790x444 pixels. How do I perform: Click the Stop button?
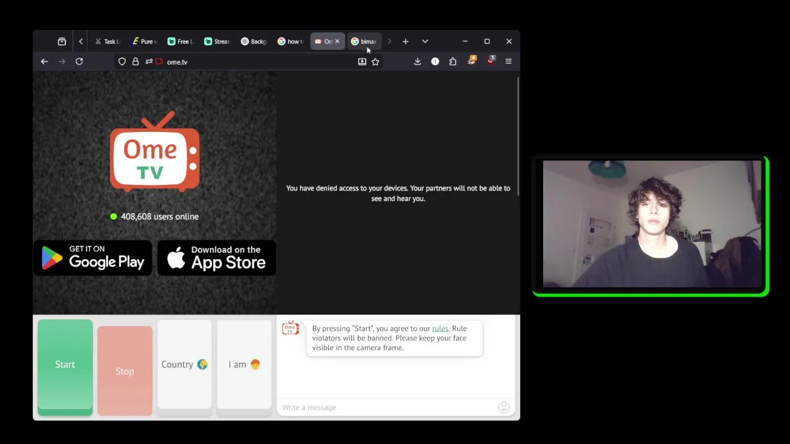click(125, 371)
